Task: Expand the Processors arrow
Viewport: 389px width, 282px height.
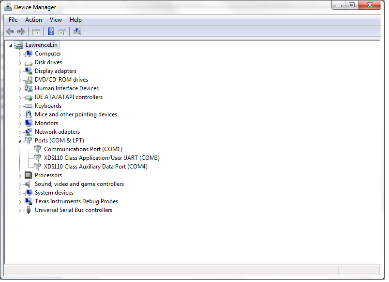Action: pyautogui.click(x=20, y=176)
